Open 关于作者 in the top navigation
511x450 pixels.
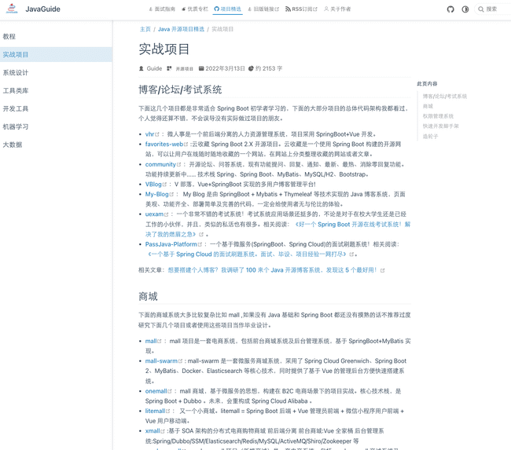pos(337,9)
